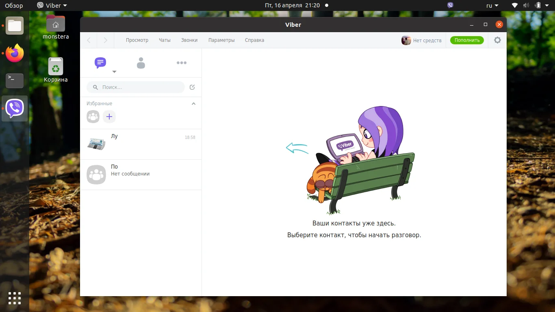This screenshot has height=312, width=555.
Task: Open the Справка menu
Action: [254, 40]
